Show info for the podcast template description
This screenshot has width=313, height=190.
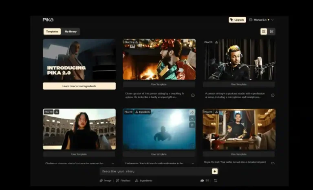click(x=273, y=95)
